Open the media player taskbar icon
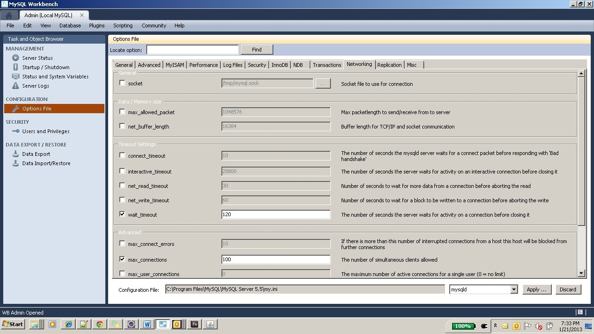The height and width of the screenshot is (334, 594). [52, 325]
